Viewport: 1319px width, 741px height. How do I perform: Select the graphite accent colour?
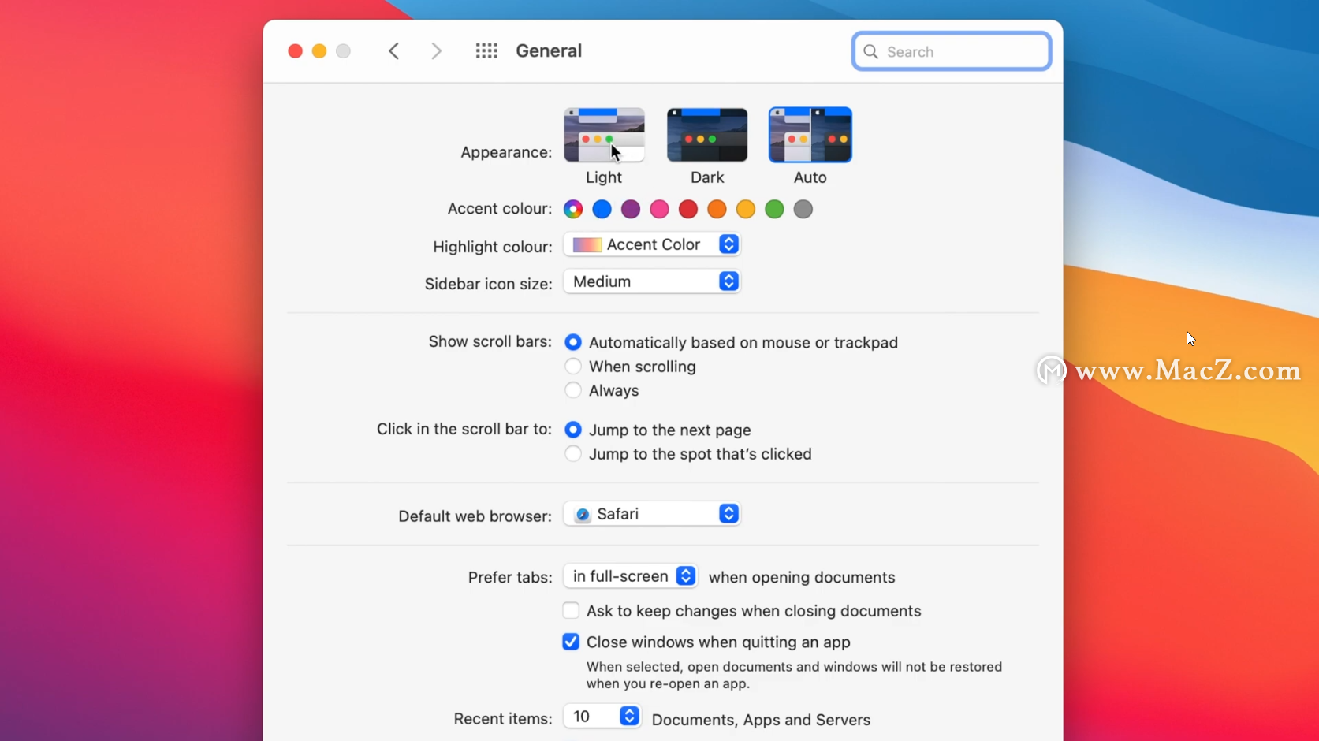pyautogui.click(x=803, y=209)
